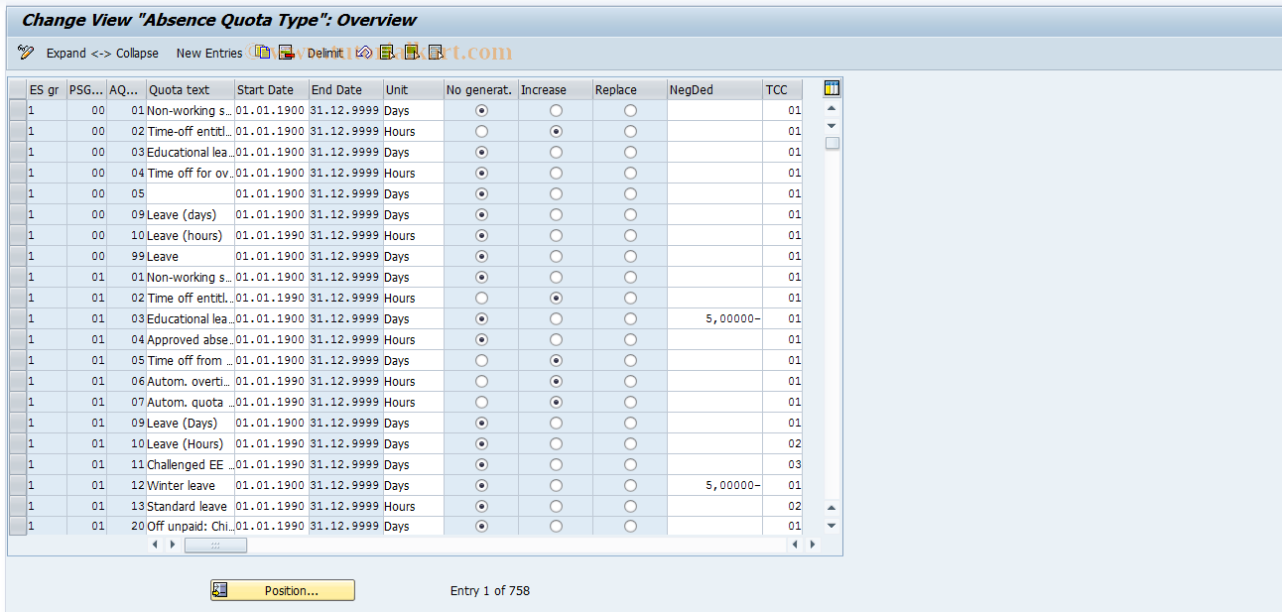
Task: Select Replace for Off unpaid: Chi row
Action: point(630,527)
